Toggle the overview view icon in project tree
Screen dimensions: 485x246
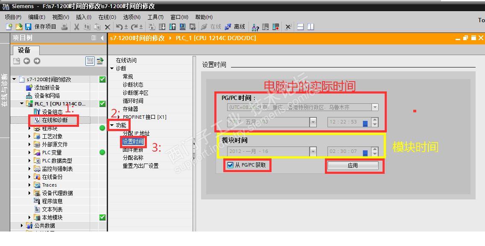point(90,61)
